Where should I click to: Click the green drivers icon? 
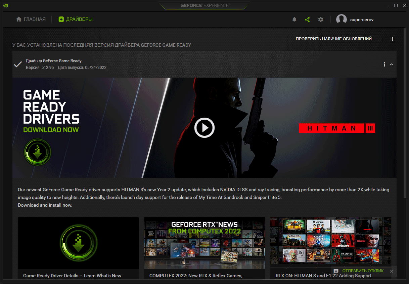click(x=61, y=19)
